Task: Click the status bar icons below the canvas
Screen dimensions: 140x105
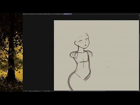Action: (x=47, y=91)
